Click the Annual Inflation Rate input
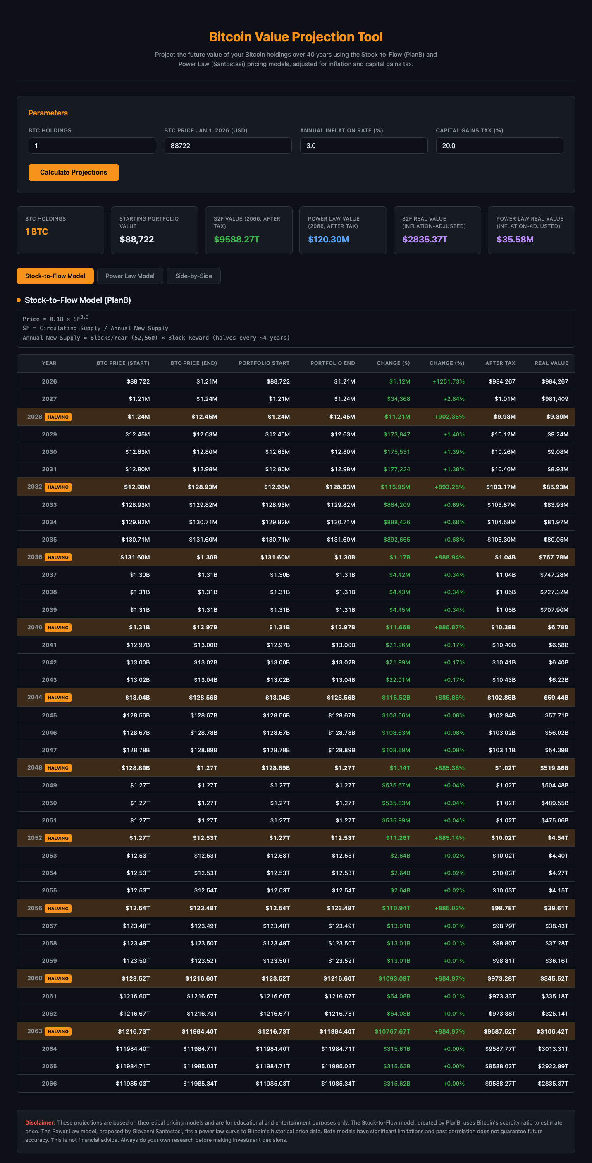 point(363,146)
